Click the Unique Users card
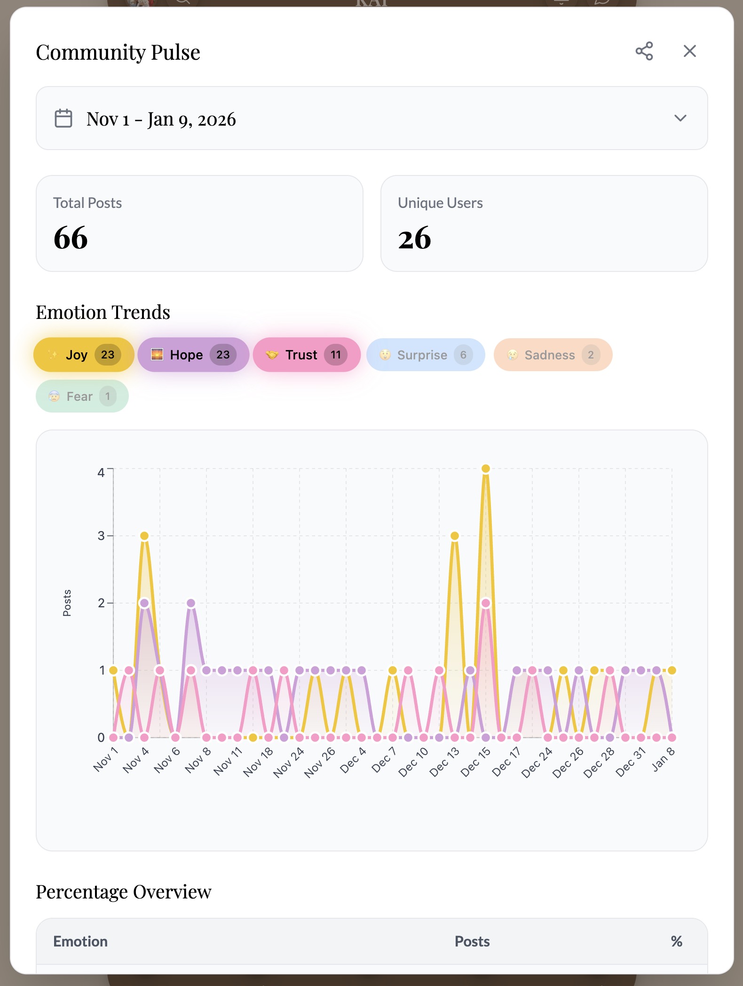This screenshot has width=743, height=986. point(544,223)
